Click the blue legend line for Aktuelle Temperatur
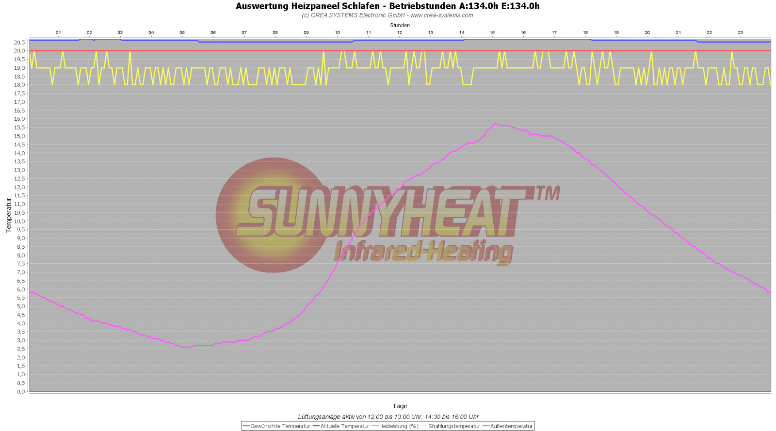Viewport: 776px width, 431px height. point(316,426)
